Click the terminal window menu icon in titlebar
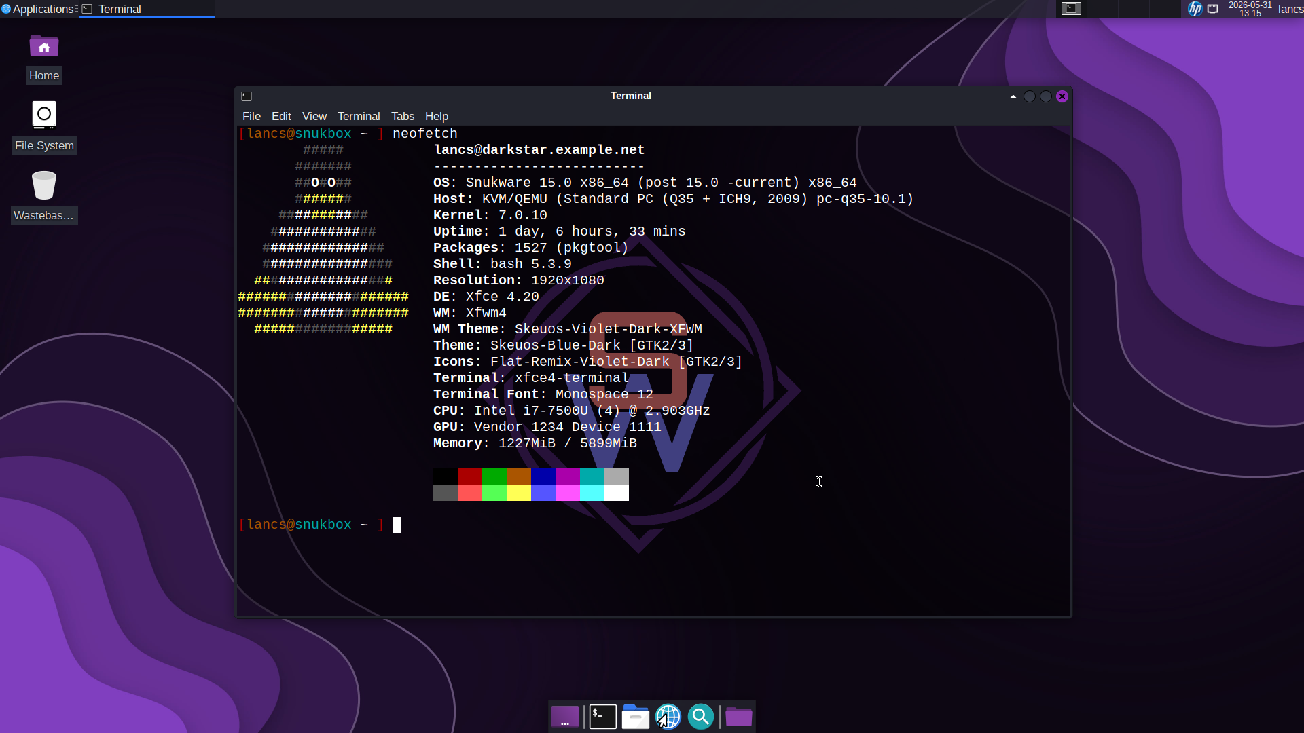The image size is (1304, 733). [x=247, y=96]
